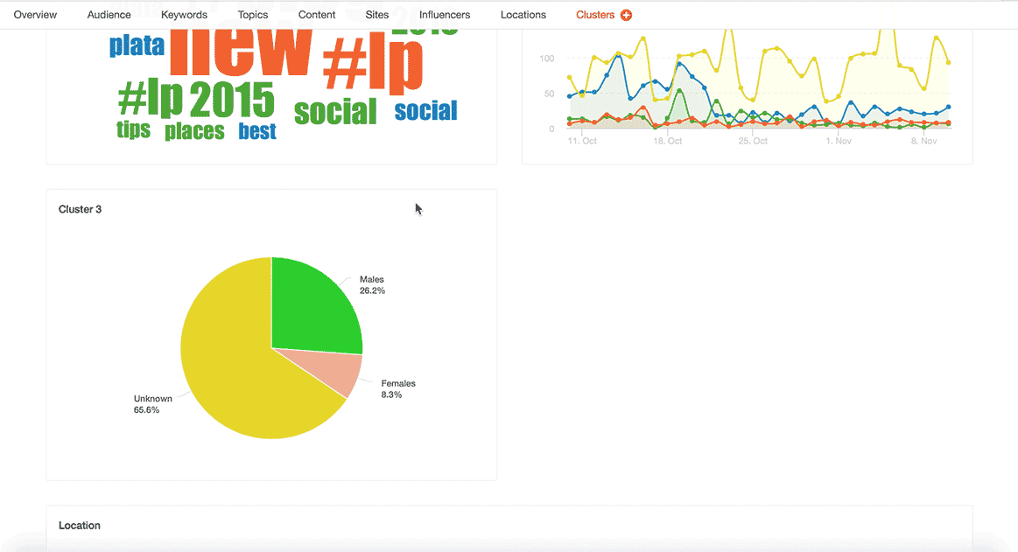Switch to the Sites tab
This screenshot has width=1018, height=552.
pos(377,15)
